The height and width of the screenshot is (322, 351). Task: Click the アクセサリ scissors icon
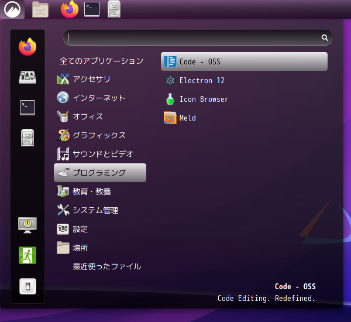[63, 79]
